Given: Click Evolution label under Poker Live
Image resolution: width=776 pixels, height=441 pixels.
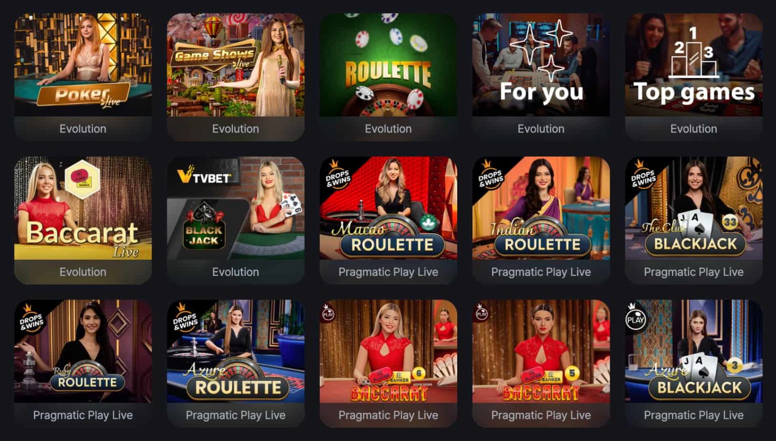Looking at the screenshot, I should (83, 129).
